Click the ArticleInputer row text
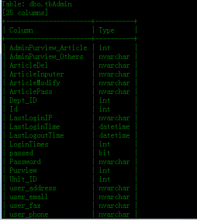 36,74
